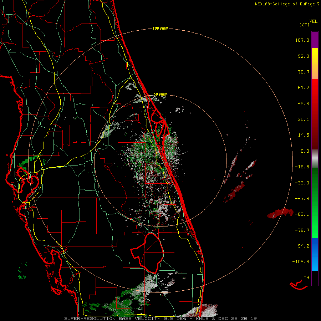The width and height of the screenshot is (321, 321).
Task: Select the -47.6 legend value
Action: coord(302,199)
